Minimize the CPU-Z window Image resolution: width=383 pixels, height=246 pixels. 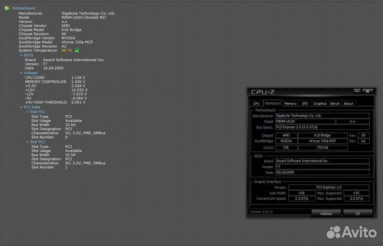(356, 92)
